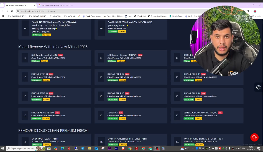The height and width of the screenshot is (152, 263).
Task: Launch Adobe After Effects from the taskbar
Action: coord(116,148)
